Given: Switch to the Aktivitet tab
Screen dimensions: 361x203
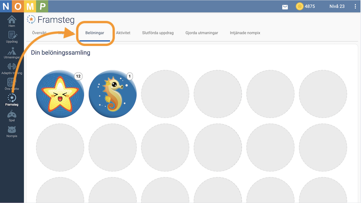Looking at the screenshot, I should point(123,33).
